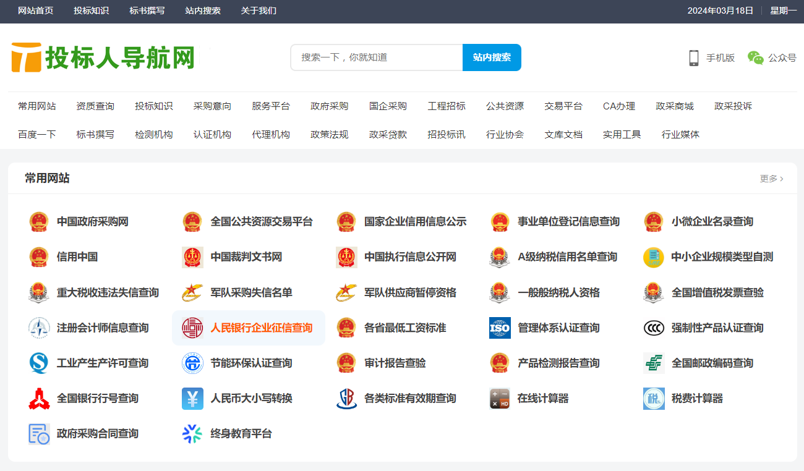804x471 pixels.
Task: Click the icon beside 中国执行信息公开网
Action: click(346, 257)
